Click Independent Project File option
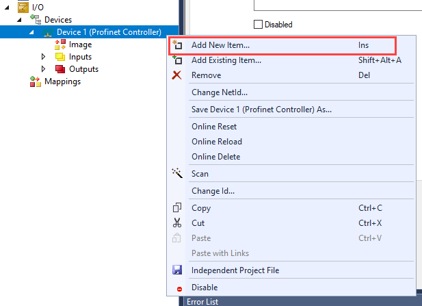Screen dimensions: 422x306 pos(235,270)
